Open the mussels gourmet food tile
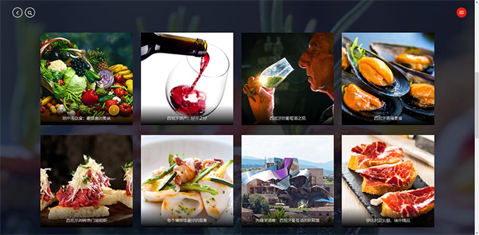 [388, 79]
